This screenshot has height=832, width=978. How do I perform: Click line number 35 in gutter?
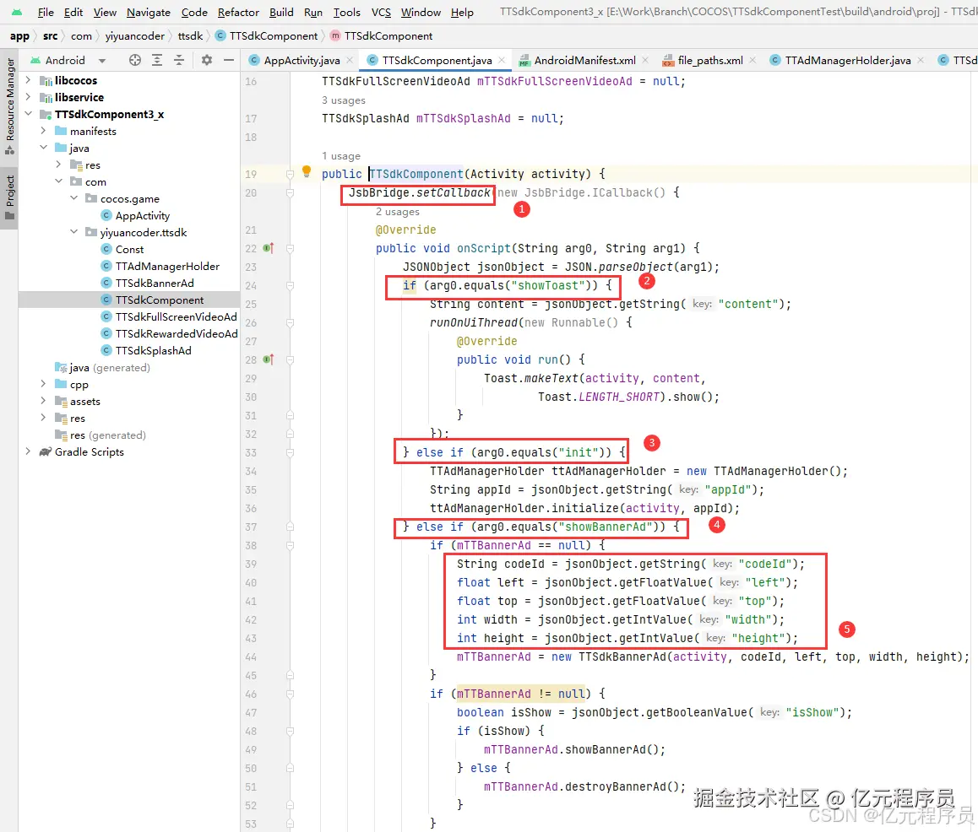tap(251, 490)
